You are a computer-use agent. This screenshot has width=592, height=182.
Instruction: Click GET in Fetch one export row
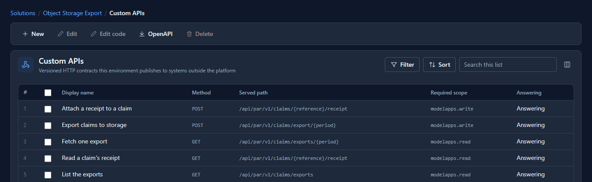[196, 142]
